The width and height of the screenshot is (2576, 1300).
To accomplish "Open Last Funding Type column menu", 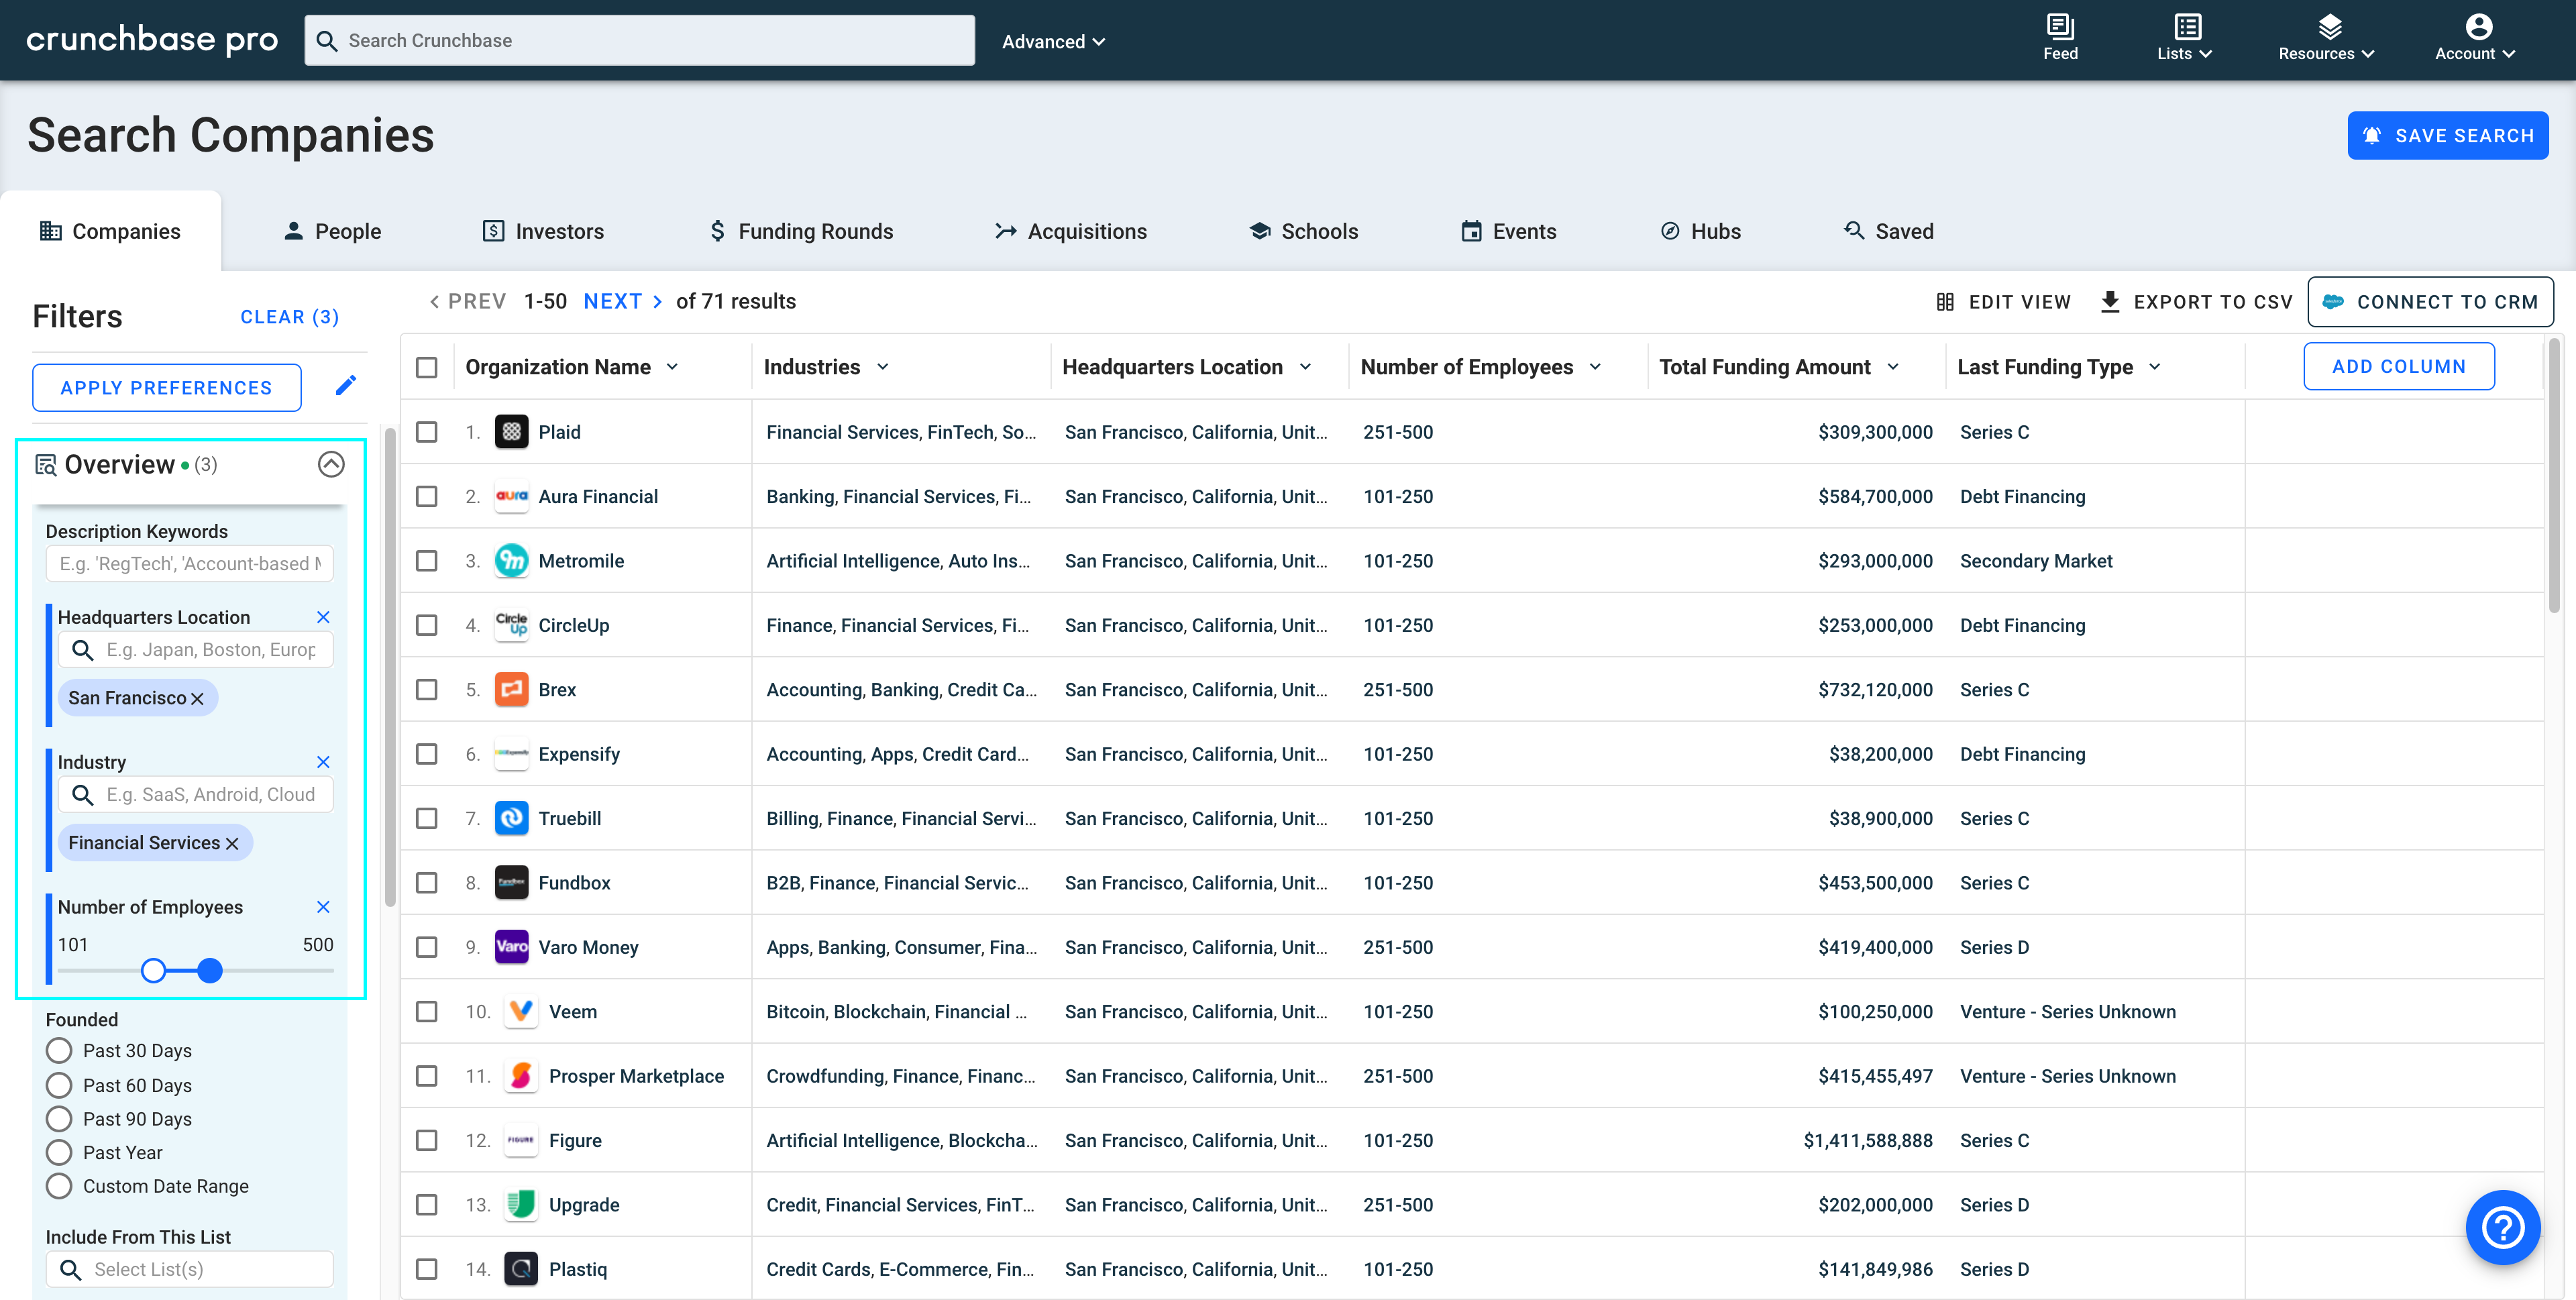I will click(x=2155, y=367).
